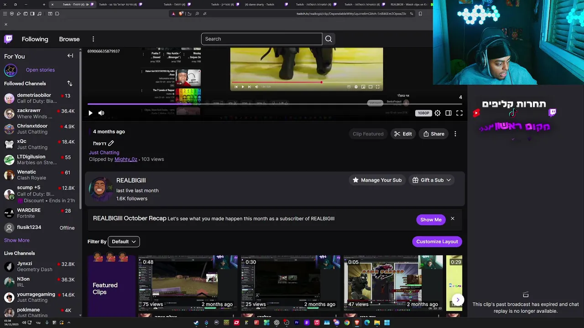584x328 pixels.
Task: Show hidden system tray icons
Action: click(69, 323)
